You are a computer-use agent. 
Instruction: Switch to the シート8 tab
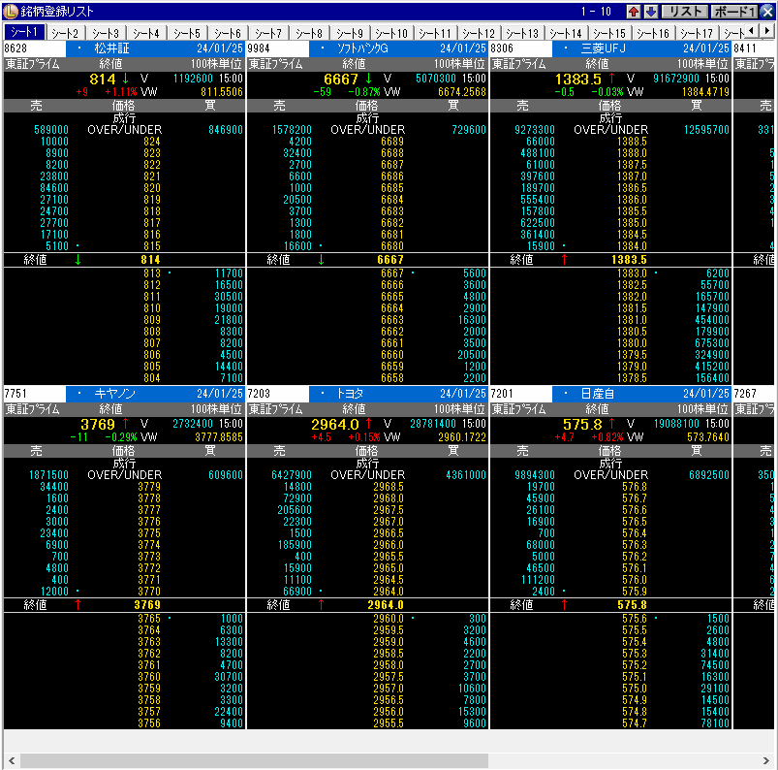(309, 33)
